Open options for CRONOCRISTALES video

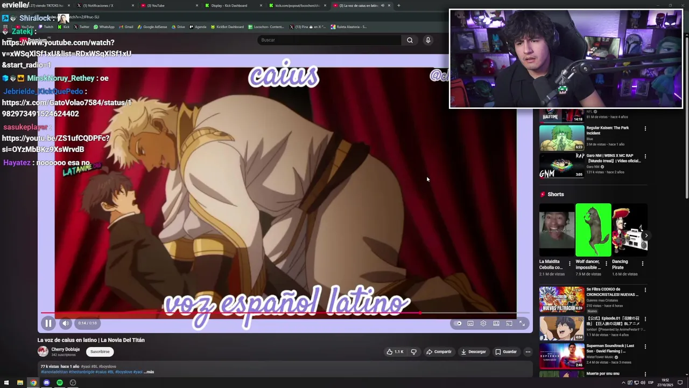(645, 290)
